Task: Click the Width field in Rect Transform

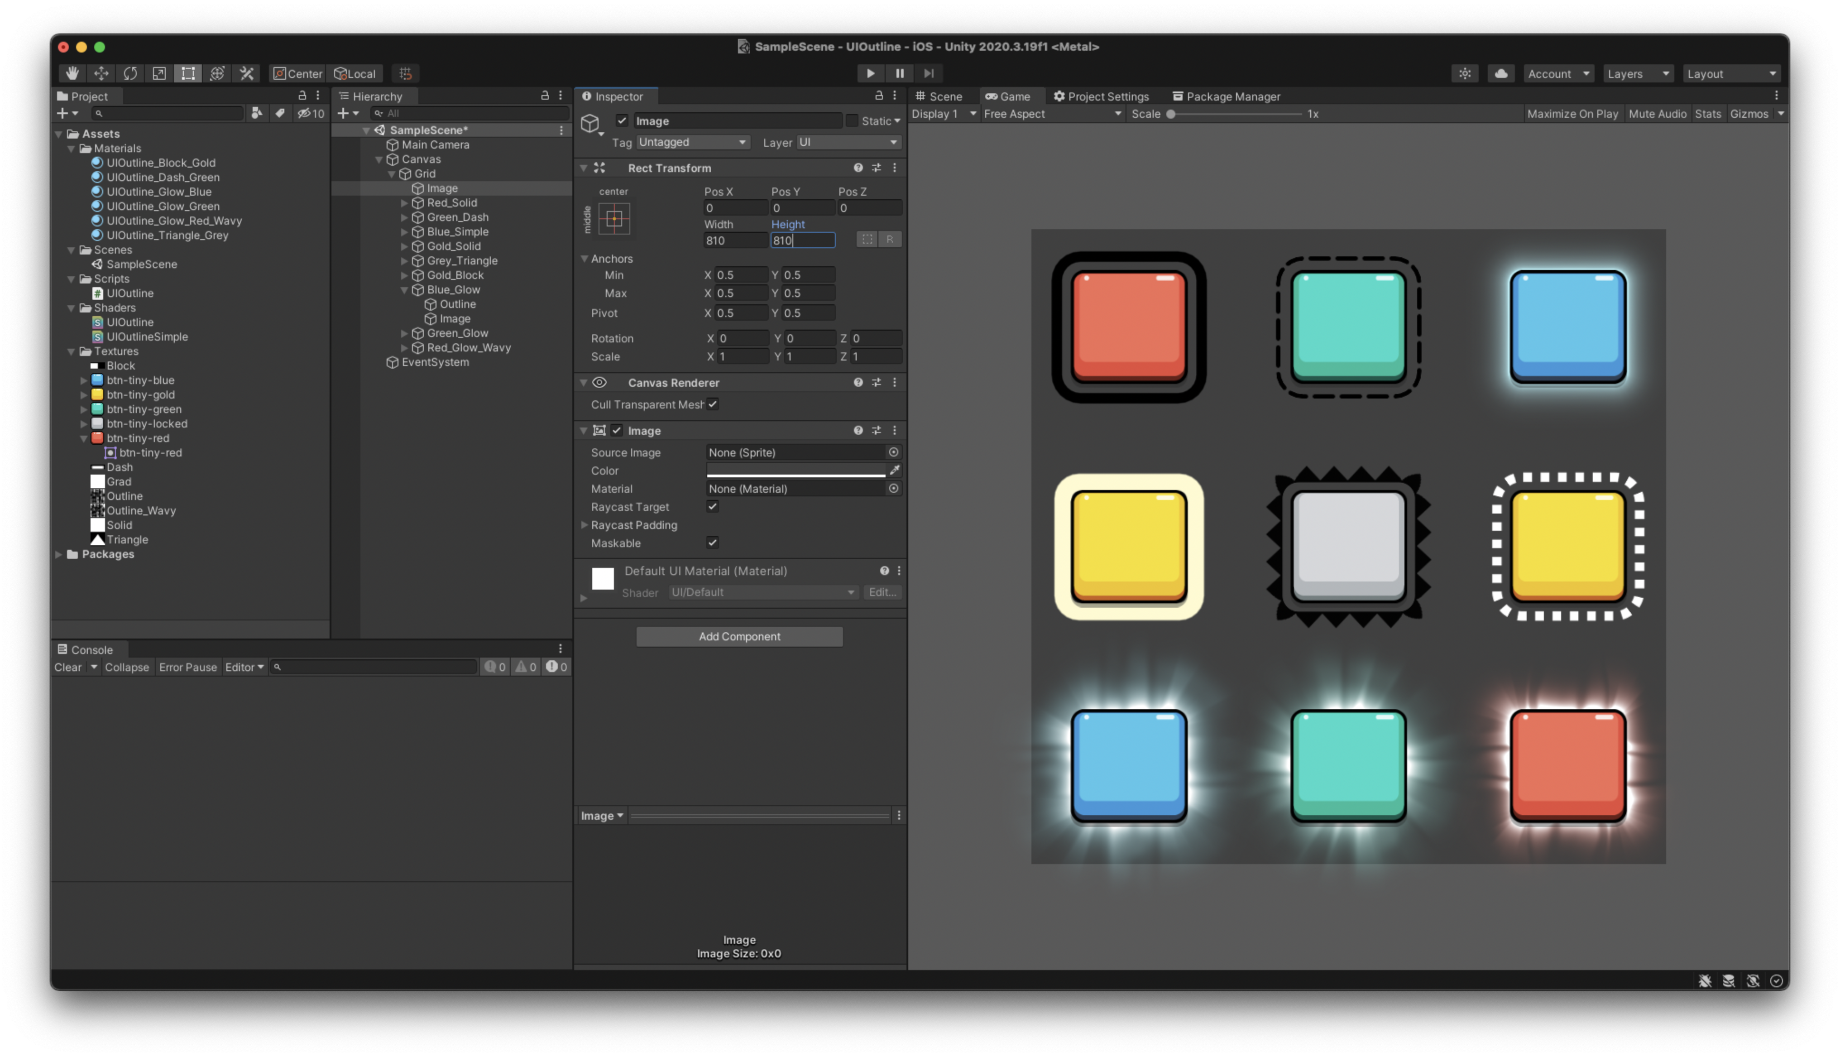Action: pyautogui.click(x=735, y=240)
